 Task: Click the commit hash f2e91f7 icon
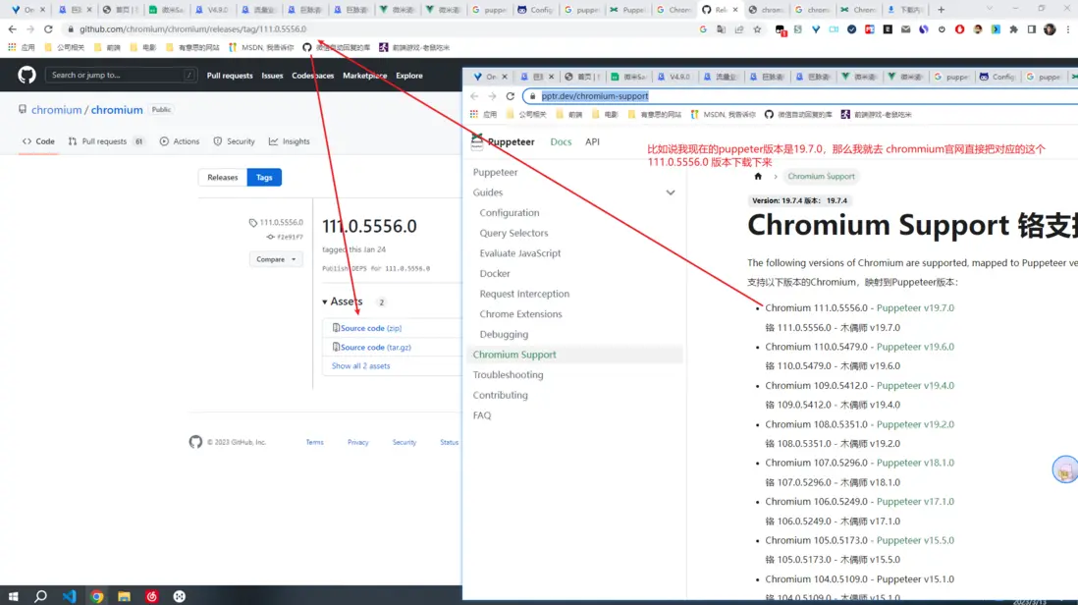[x=270, y=237]
